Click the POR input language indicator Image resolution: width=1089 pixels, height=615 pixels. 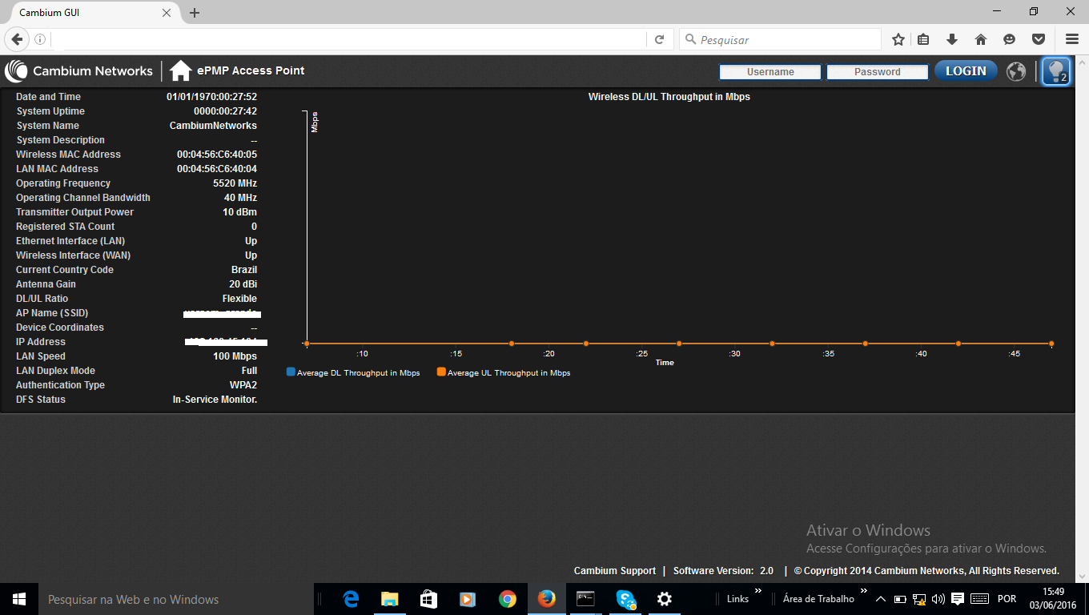[x=1007, y=599]
